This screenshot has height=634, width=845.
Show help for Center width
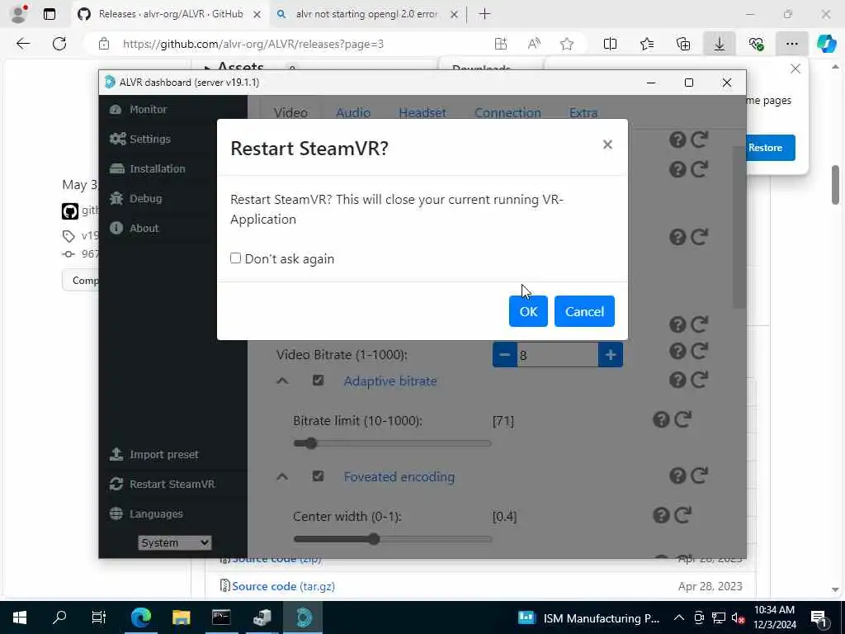point(661,515)
